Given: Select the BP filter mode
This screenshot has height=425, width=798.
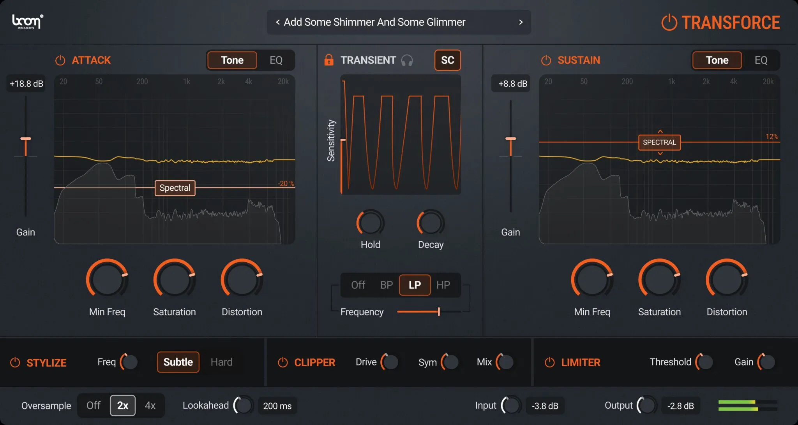Looking at the screenshot, I should (x=386, y=285).
